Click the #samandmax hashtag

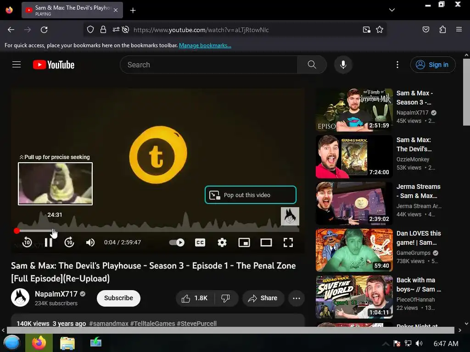tap(108, 324)
